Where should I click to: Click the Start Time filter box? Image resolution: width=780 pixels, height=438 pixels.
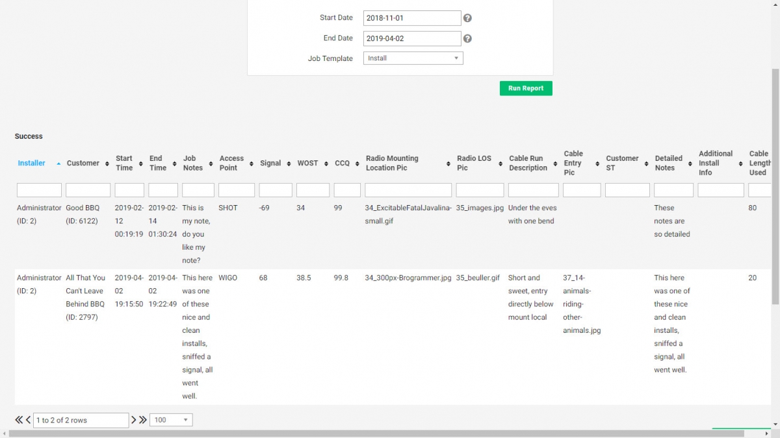point(129,190)
